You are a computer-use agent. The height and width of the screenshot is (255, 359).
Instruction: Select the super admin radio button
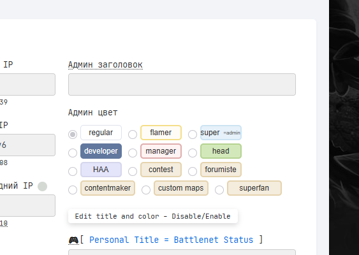(193, 135)
